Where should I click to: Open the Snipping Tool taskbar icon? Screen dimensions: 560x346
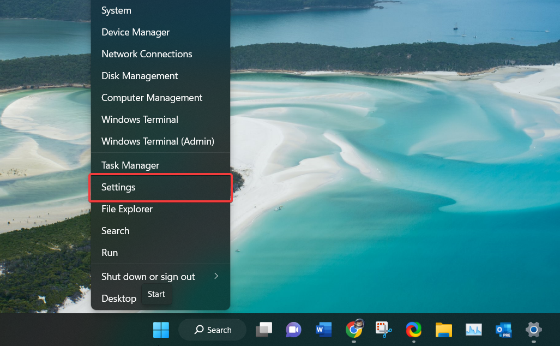pyautogui.click(x=384, y=330)
